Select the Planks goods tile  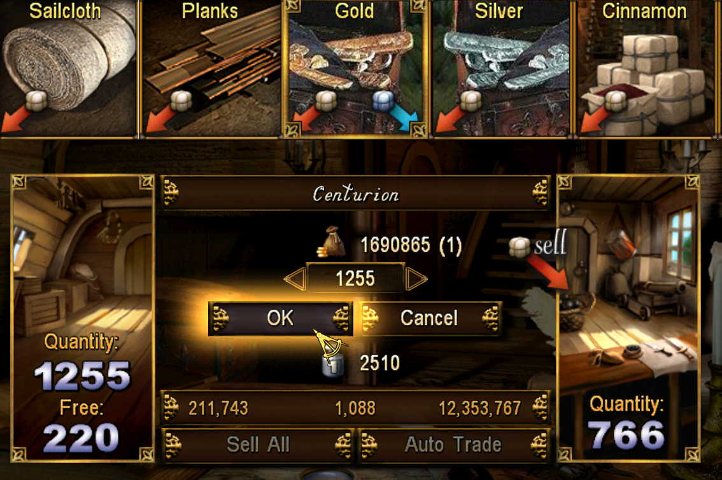(x=211, y=68)
